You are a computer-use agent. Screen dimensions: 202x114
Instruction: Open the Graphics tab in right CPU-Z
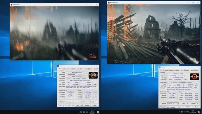click(187, 70)
